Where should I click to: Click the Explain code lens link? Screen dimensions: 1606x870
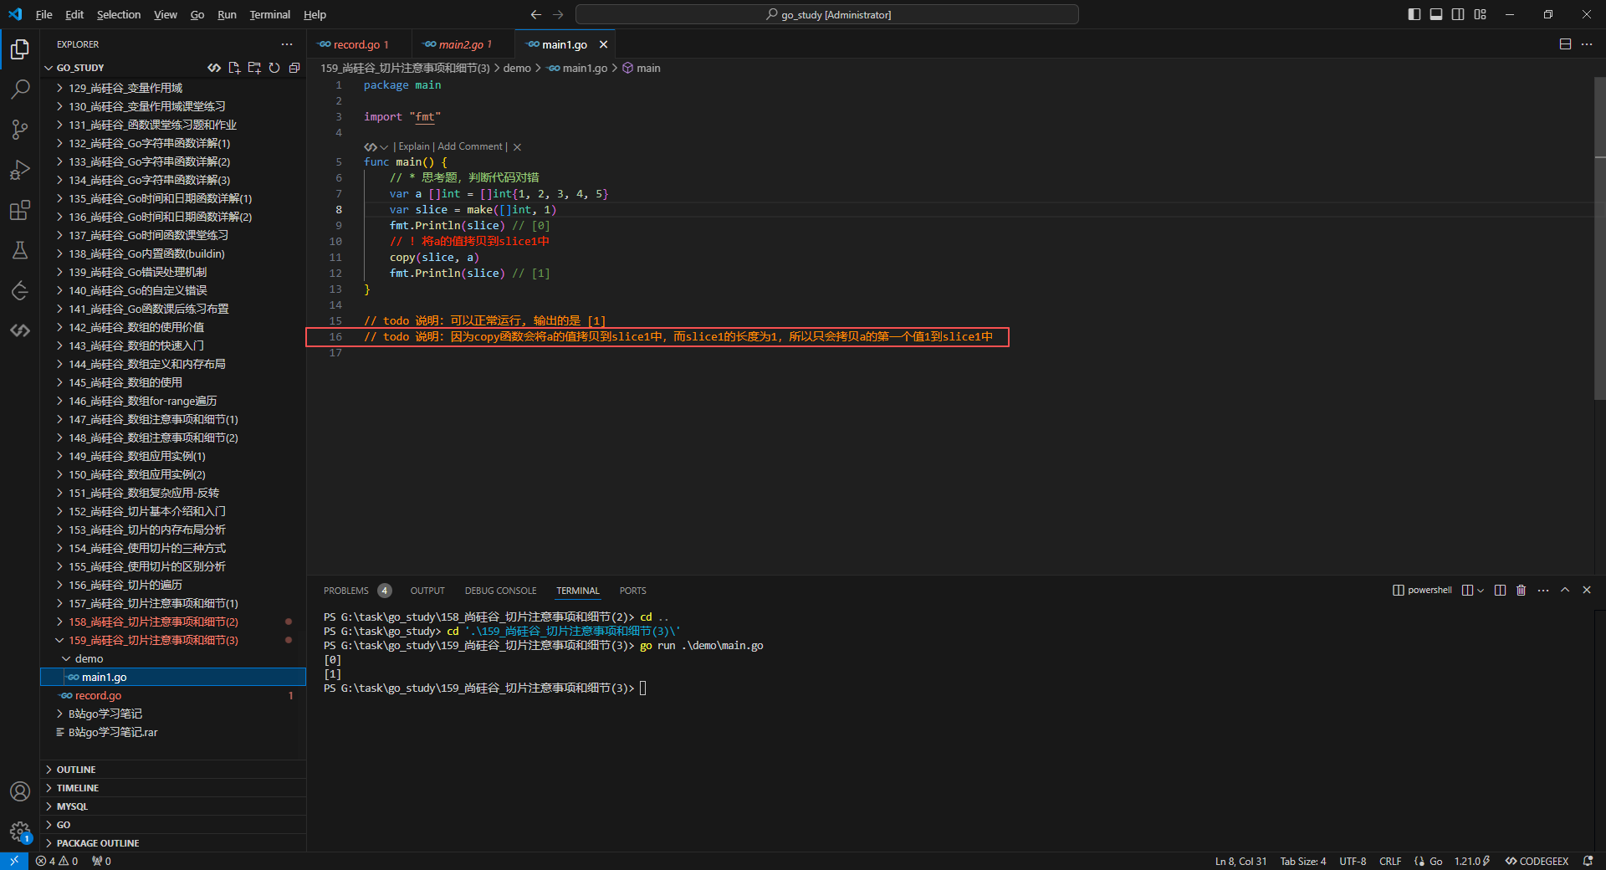click(414, 147)
